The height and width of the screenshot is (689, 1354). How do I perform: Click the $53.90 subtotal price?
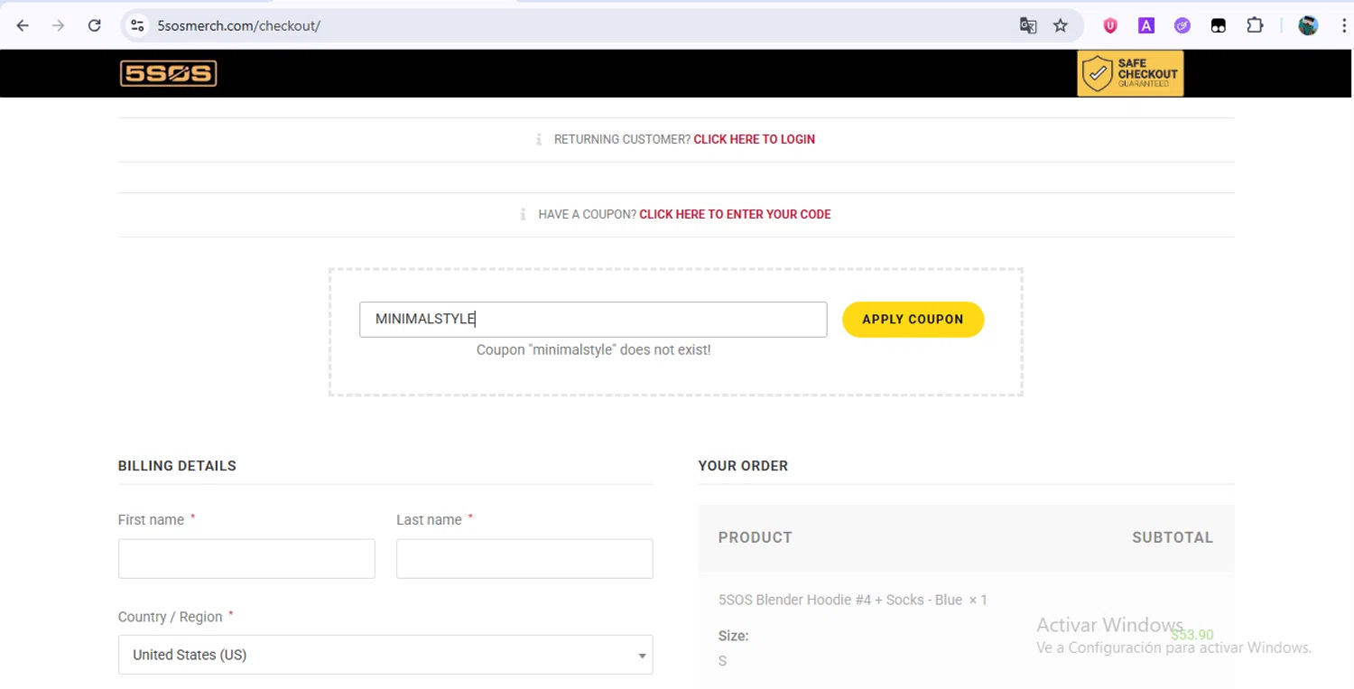(1192, 635)
